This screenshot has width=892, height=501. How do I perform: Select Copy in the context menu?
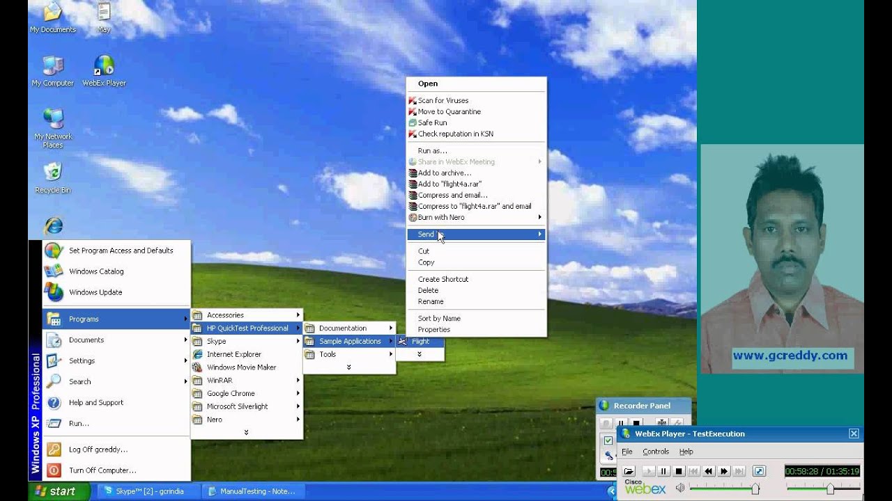[476, 262]
